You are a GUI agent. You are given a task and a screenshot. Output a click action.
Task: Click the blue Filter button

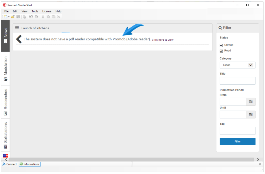coord(237,142)
